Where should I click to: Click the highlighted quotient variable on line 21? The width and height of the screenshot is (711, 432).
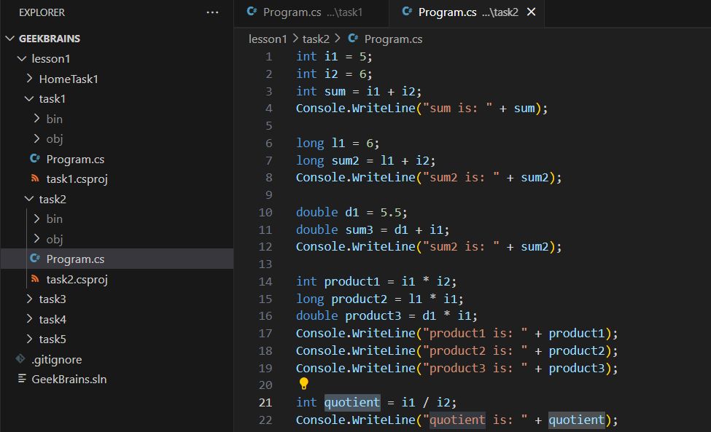click(352, 402)
